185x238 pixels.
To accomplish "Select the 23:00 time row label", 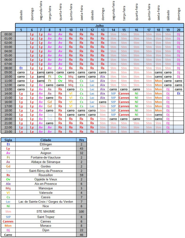I will [x=8, y=131].
